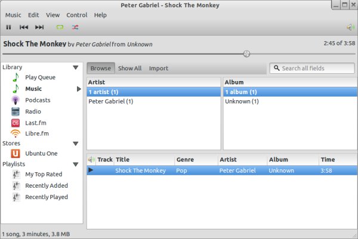Select 'Unknown (1)' album row
Image resolution: width=358 pixels, height=239 pixels.
pos(291,101)
